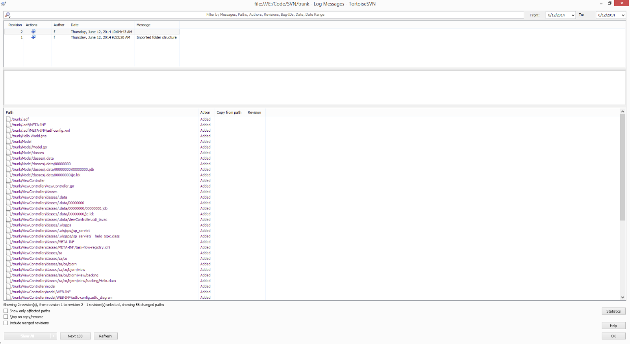Select the __hello_jspx.class path row
The image size is (630, 344).
(x=65, y=236)
